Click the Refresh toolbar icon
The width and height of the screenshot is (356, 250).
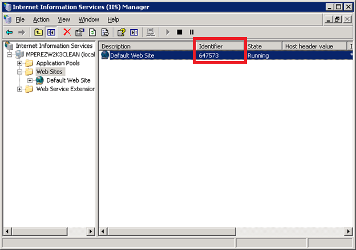(93, 32)
